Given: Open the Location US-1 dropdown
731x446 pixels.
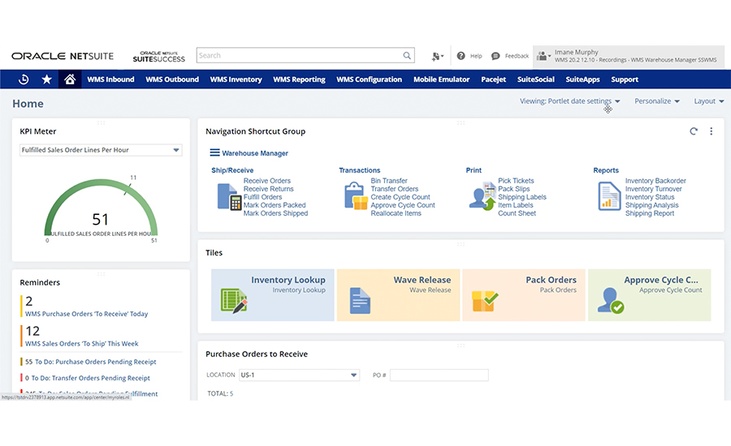Looking at the screenshot, I should point(299,375).
